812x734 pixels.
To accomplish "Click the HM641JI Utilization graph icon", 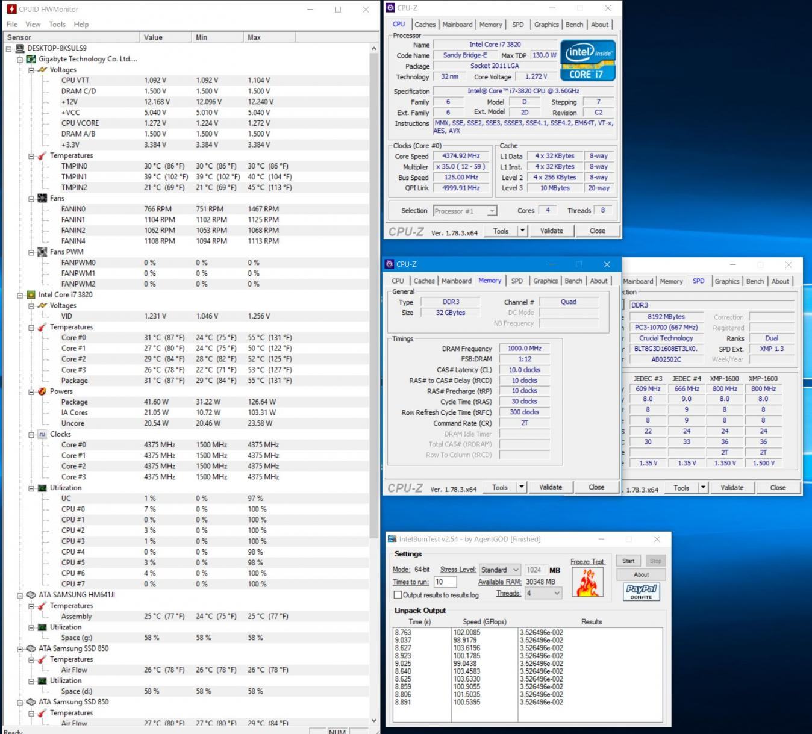I will 42,627.
